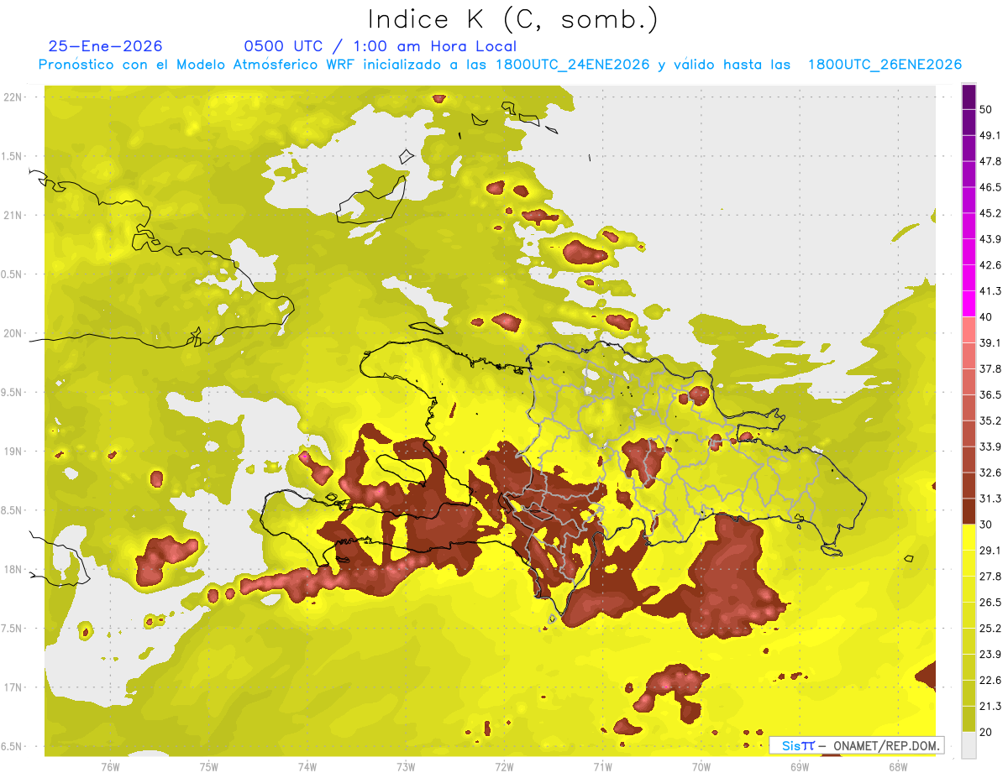Click the "21N" latitude label
Viewport: 1008px width, 778px height.
pyautogui.click(x=13, y=215)
